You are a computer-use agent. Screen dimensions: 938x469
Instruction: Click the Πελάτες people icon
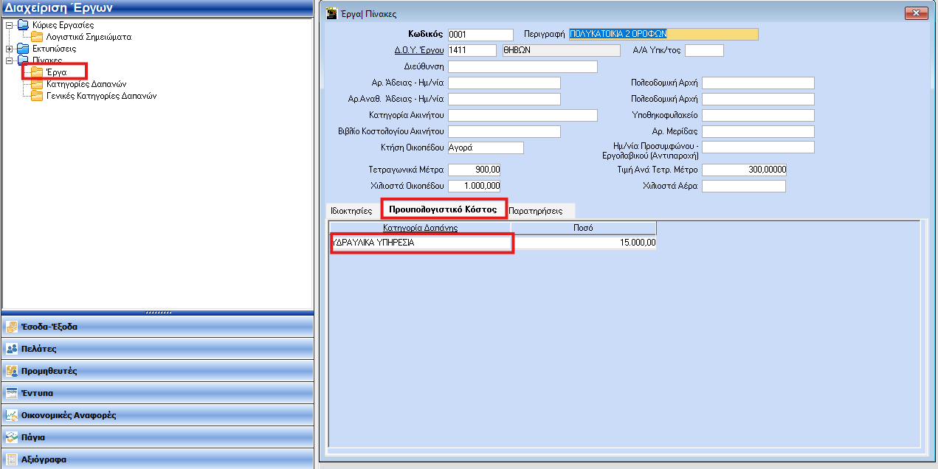tap(12, 349)
